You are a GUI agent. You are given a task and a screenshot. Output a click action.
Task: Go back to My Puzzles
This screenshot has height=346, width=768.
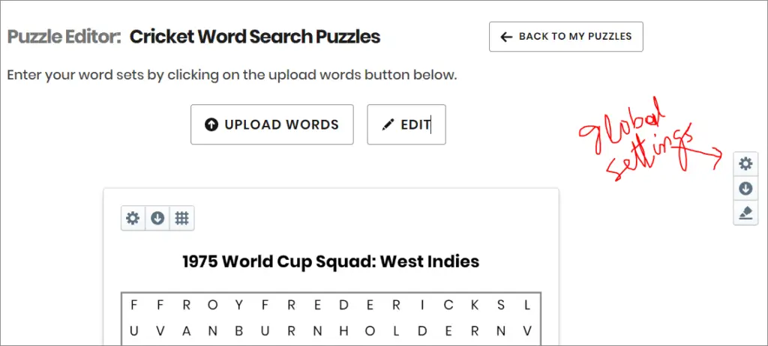point(565,36)
